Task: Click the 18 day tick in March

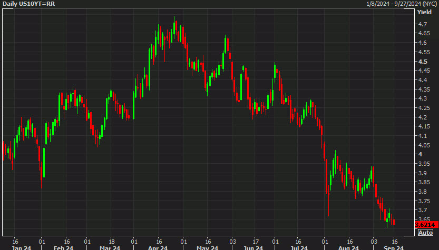Action: 112,242
